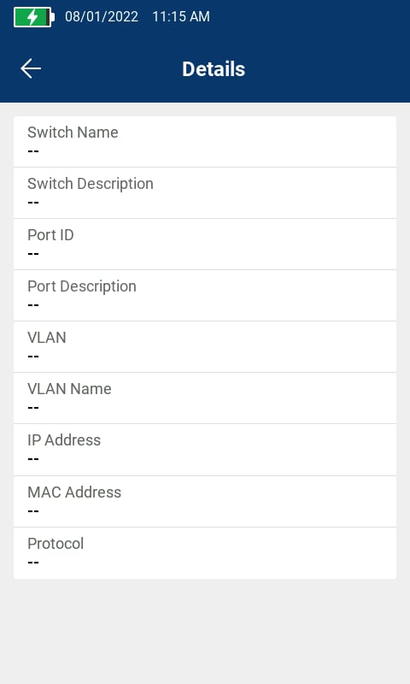Open the IP Address row
410x684 pixels.
[x=205, y=450]
